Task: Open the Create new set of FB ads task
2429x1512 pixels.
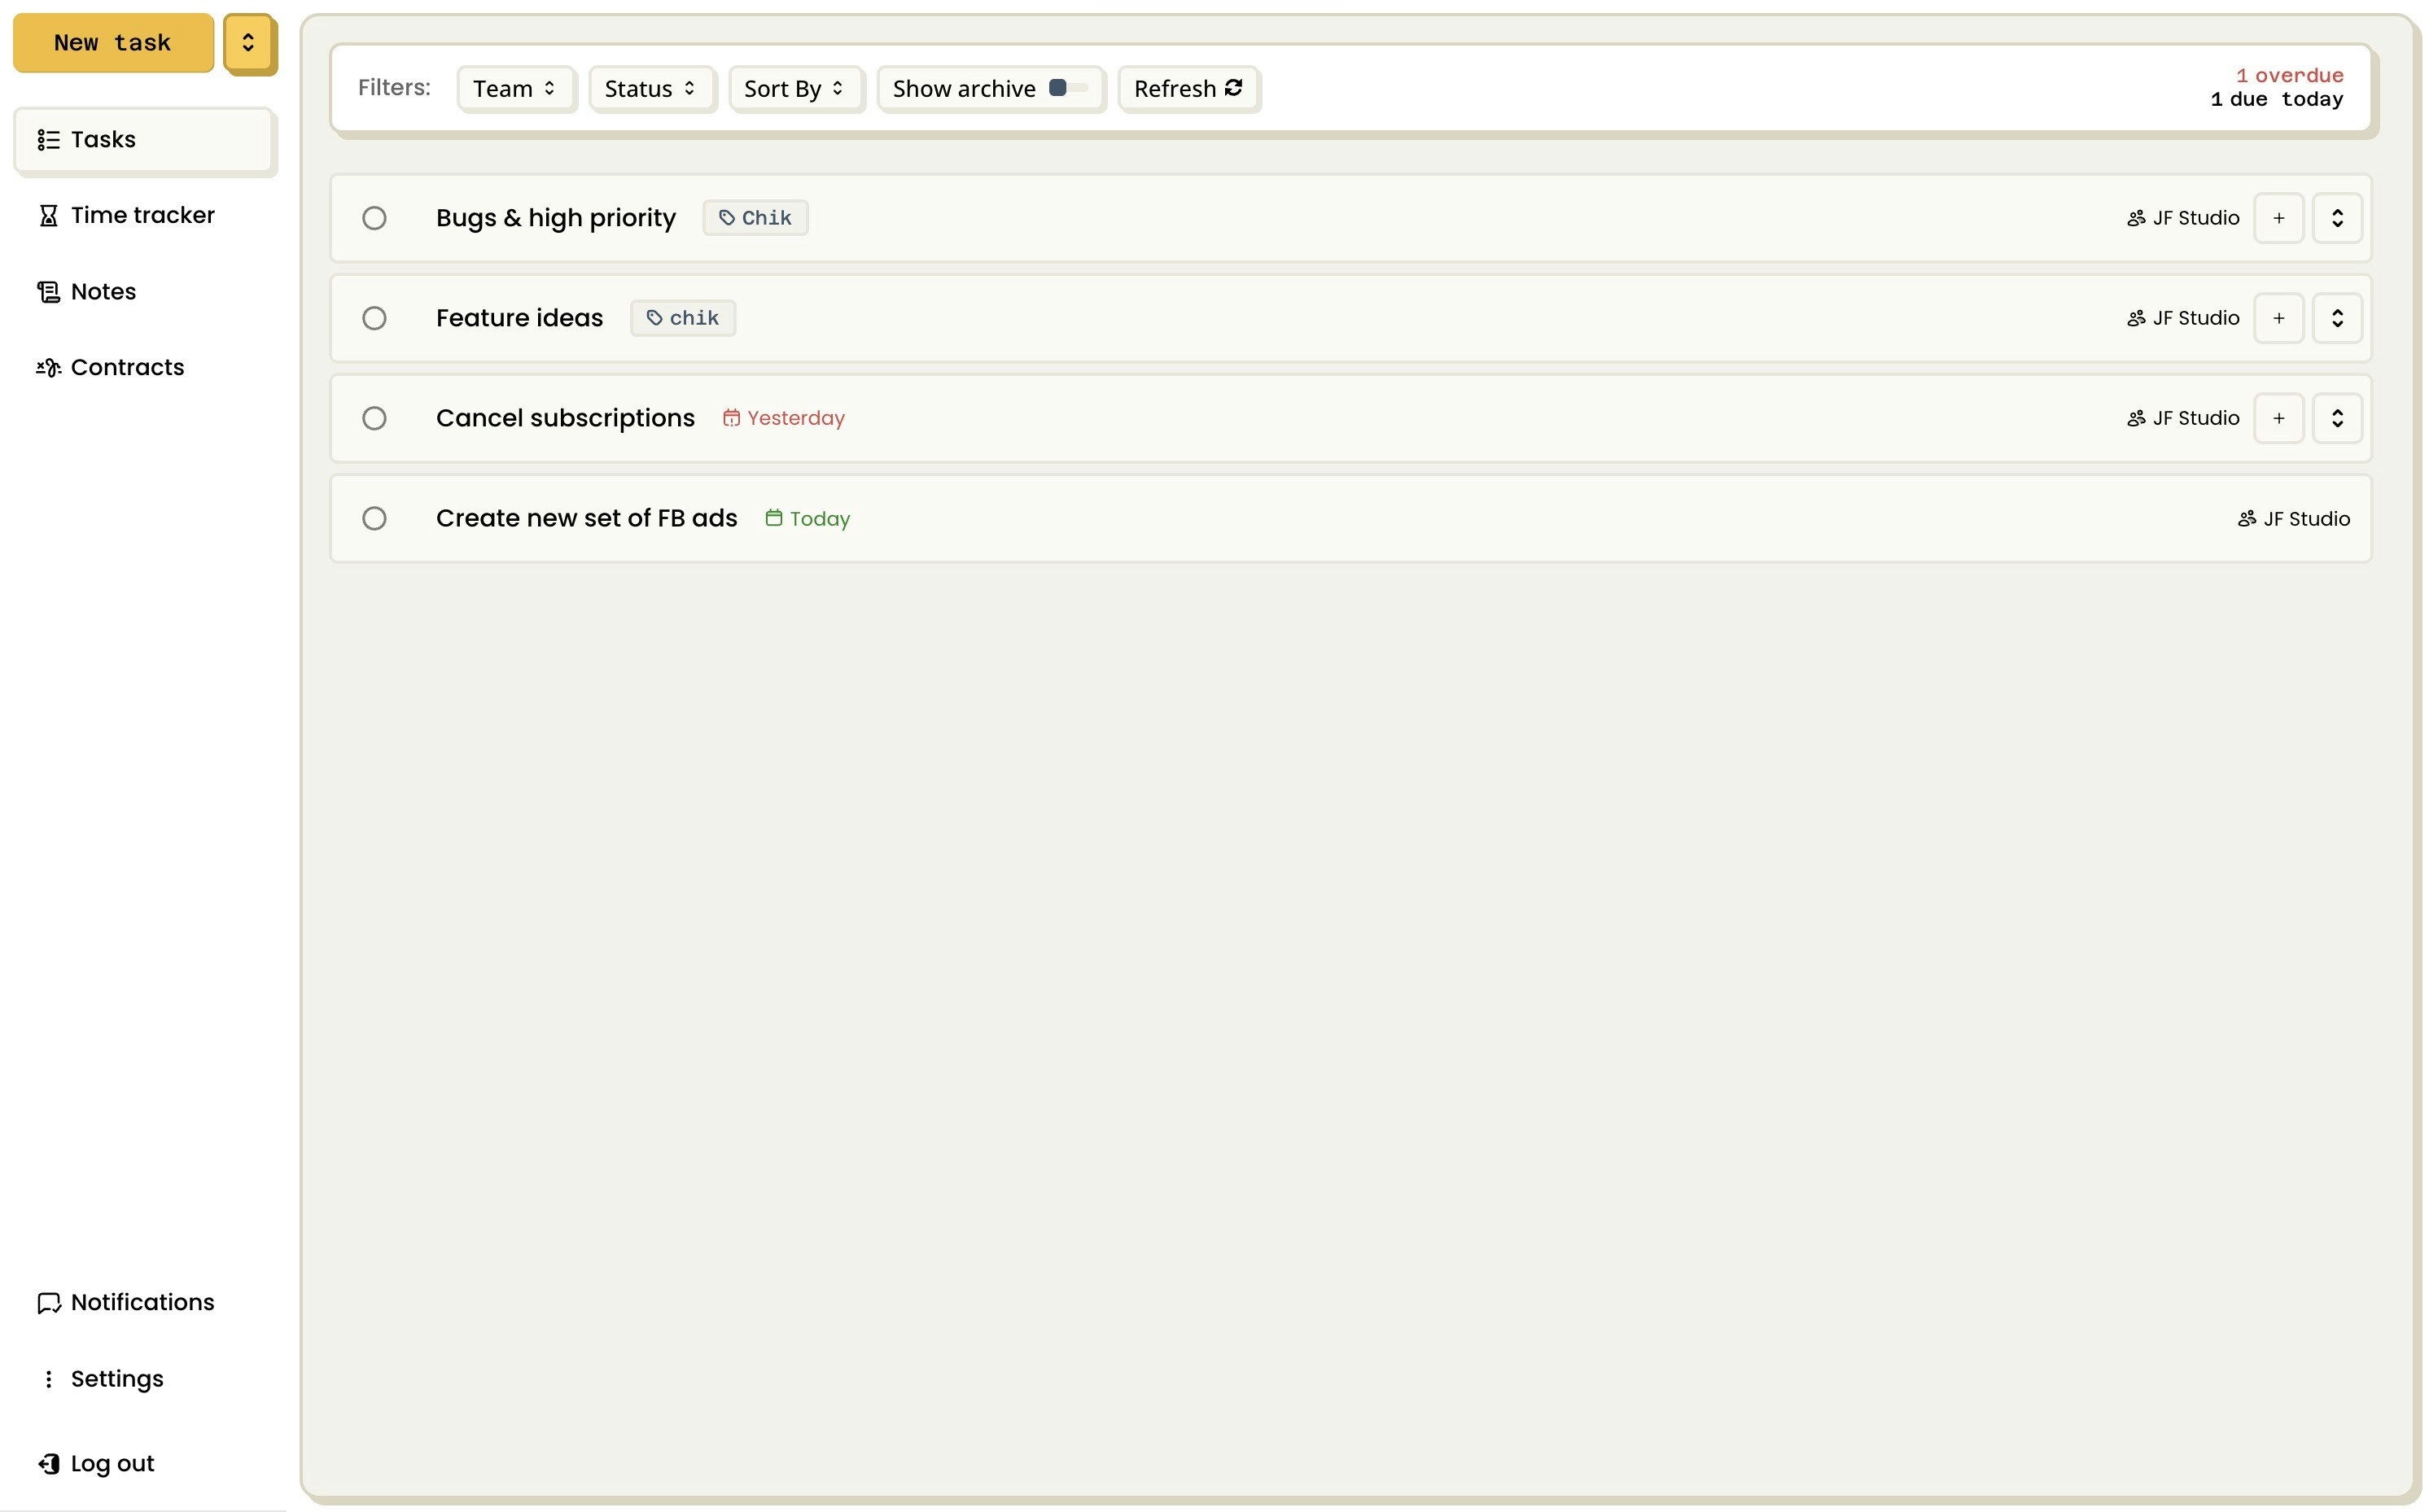Action: [x=586, y=518]
